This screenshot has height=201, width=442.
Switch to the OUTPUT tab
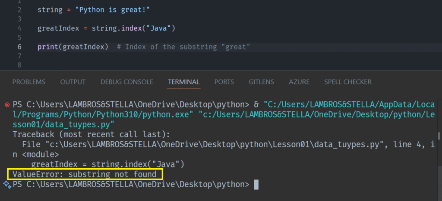tap(73, 82)
